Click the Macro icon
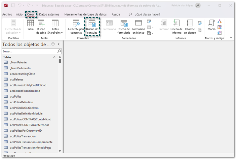The width and height of the screenshot is (237, 160). [x=211, y=24]
